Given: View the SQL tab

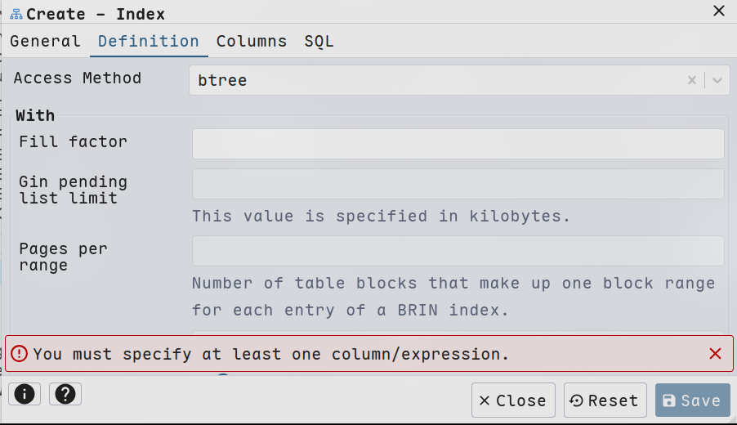Looking at the screenshot, I should pos(319,41).
